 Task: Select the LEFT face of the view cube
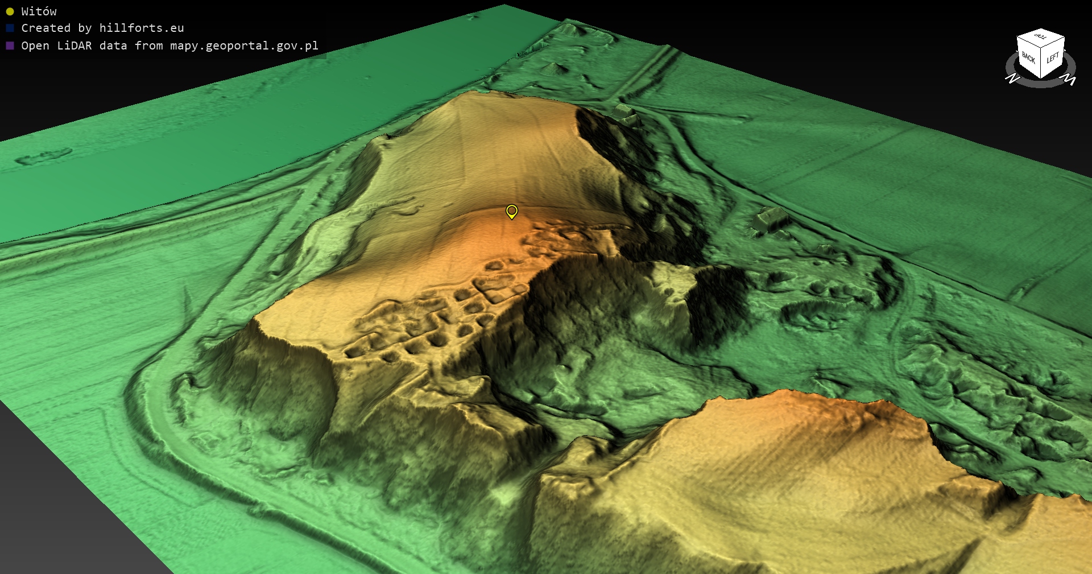click(1053, 58)
